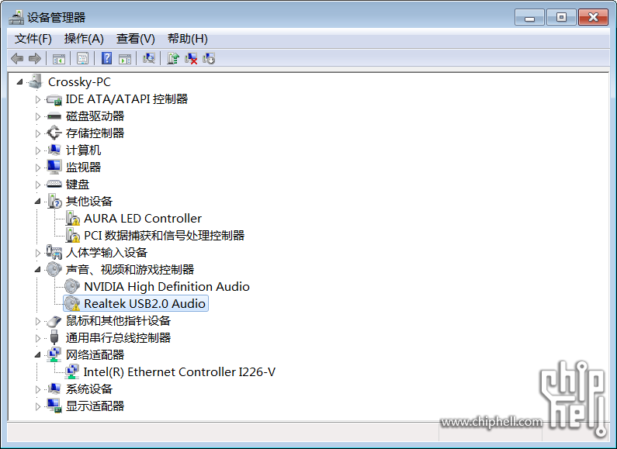617x449 pixels.
Task: Open the 查看(V) menu
Action: 135,39
